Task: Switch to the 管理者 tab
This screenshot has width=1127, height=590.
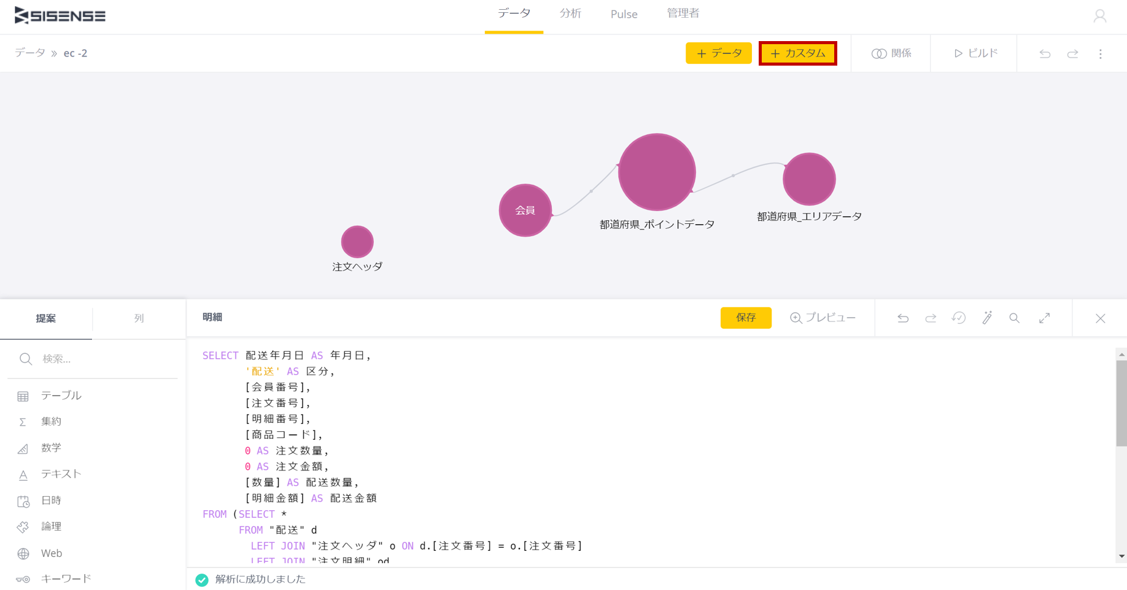Action: (683, 13)
